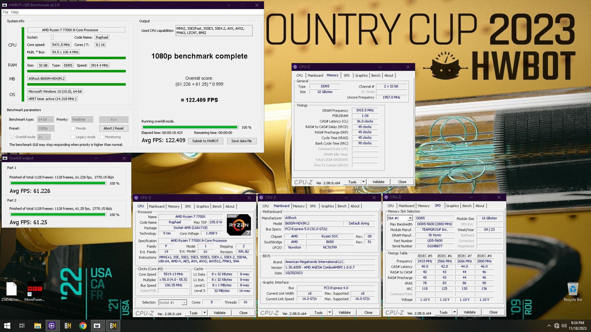This screenshot has height=332, width=591.
Task: Click the Abort / Reset button
Action: 114,128
